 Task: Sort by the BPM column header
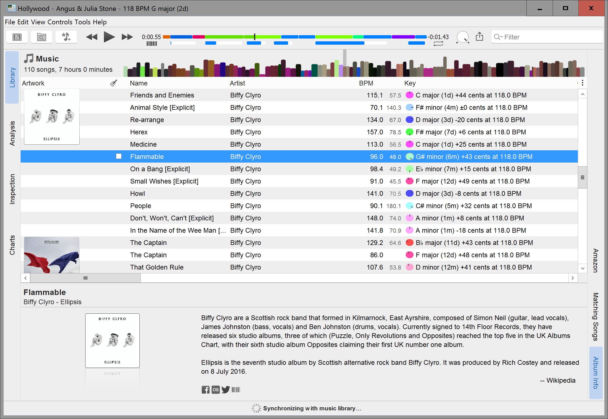(366, 83)
